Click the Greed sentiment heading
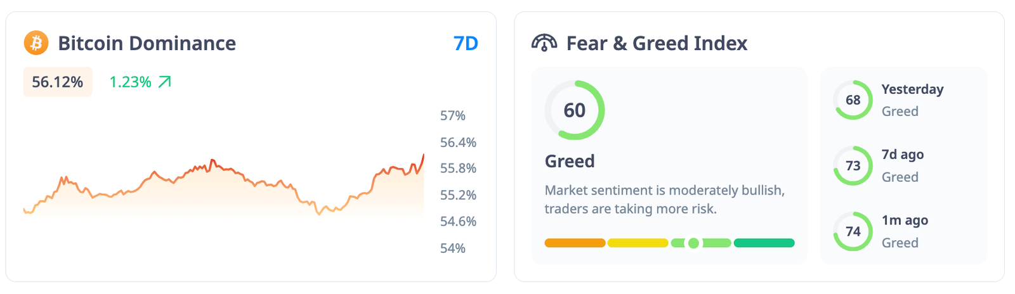 [570, 161]
